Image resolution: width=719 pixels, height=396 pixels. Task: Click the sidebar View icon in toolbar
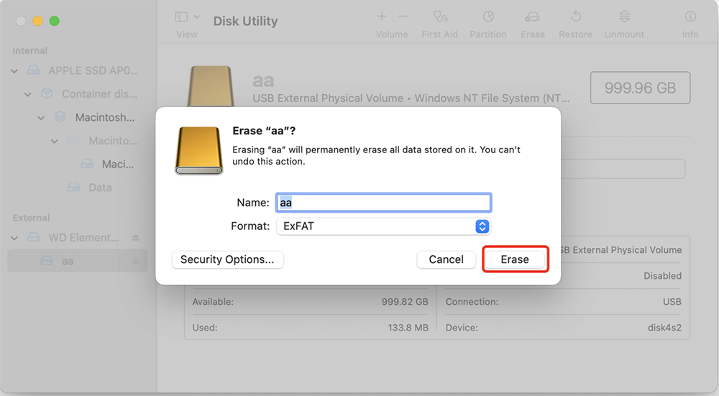click(182, 17)
